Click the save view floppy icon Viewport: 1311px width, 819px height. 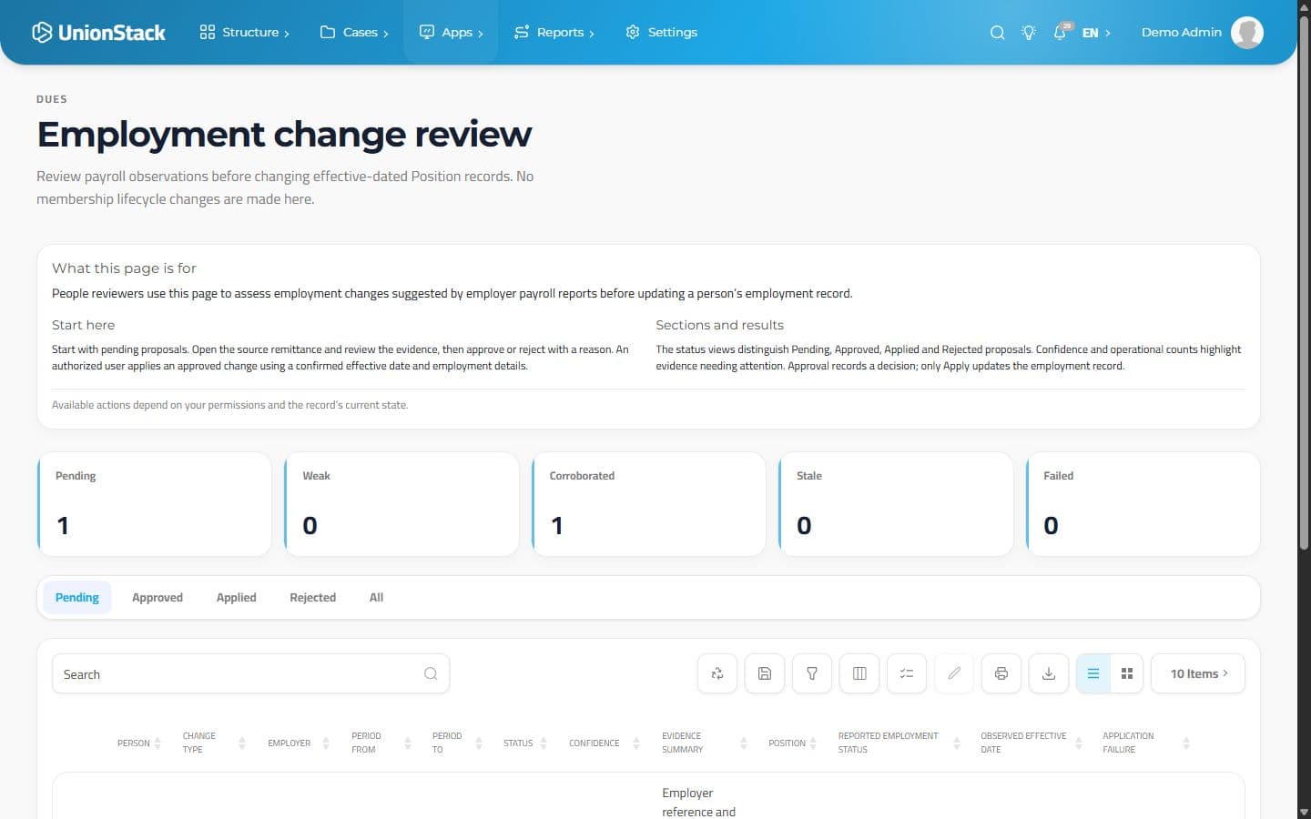click(x=765, y=673)
